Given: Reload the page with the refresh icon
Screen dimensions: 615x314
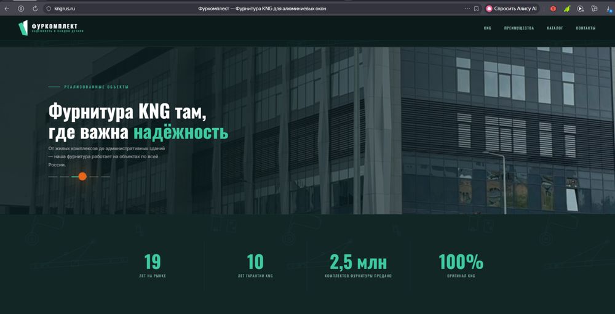Looking at the screenshot, I should coord(35,9).
